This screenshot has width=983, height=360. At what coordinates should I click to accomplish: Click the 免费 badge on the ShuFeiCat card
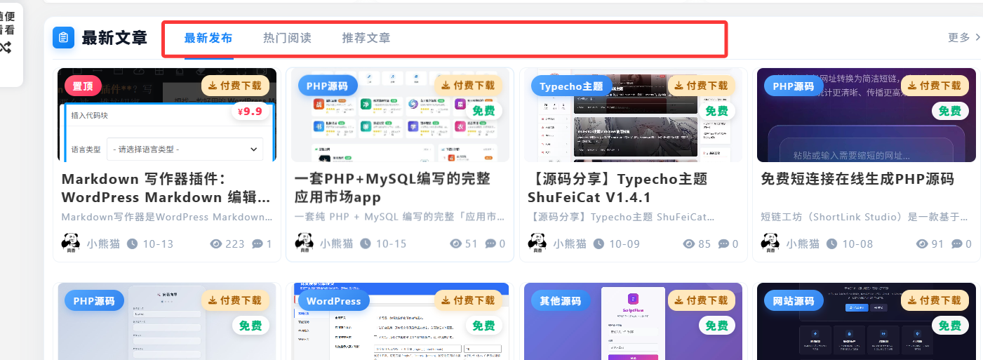coord(716,111)
